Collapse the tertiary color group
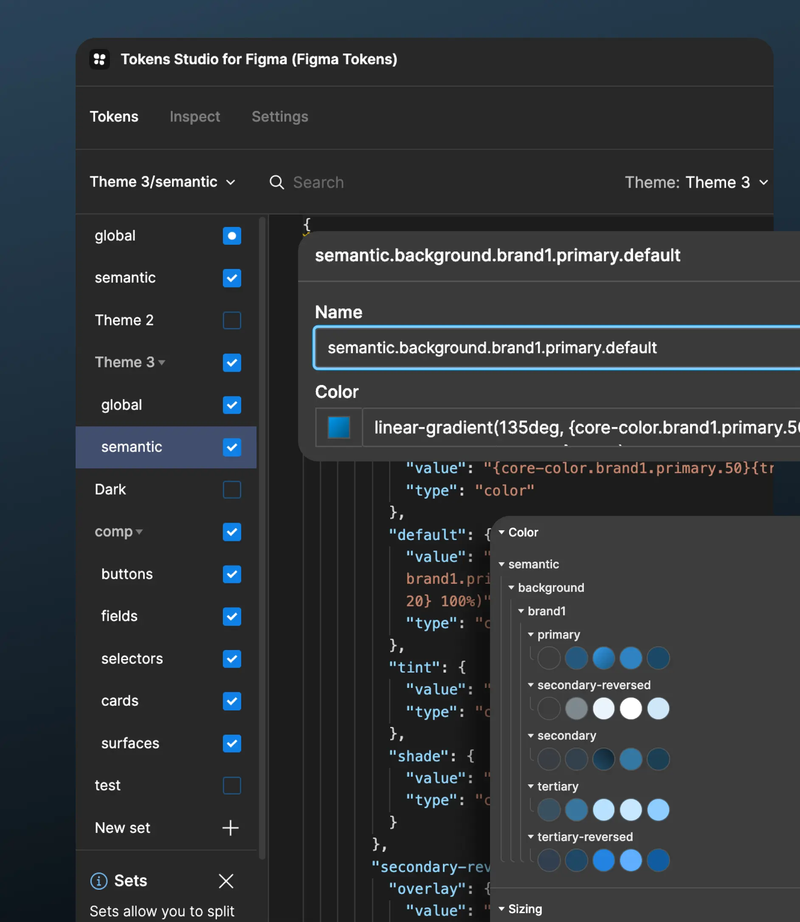 point(531,786)
